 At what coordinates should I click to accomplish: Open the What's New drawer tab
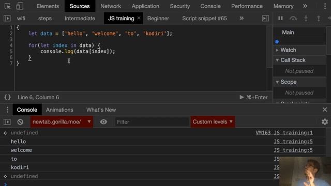point(101,110)
